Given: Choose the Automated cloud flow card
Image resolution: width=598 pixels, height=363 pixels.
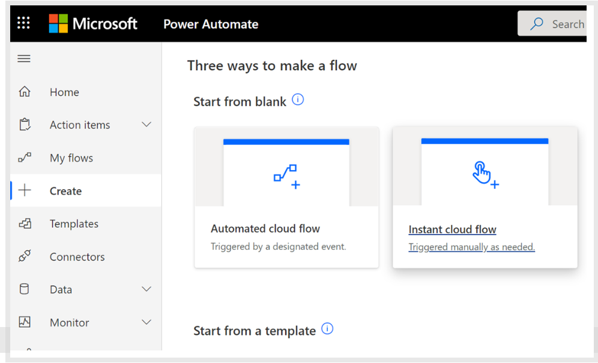Looking at the screenshot, I should tap(286, 198).
